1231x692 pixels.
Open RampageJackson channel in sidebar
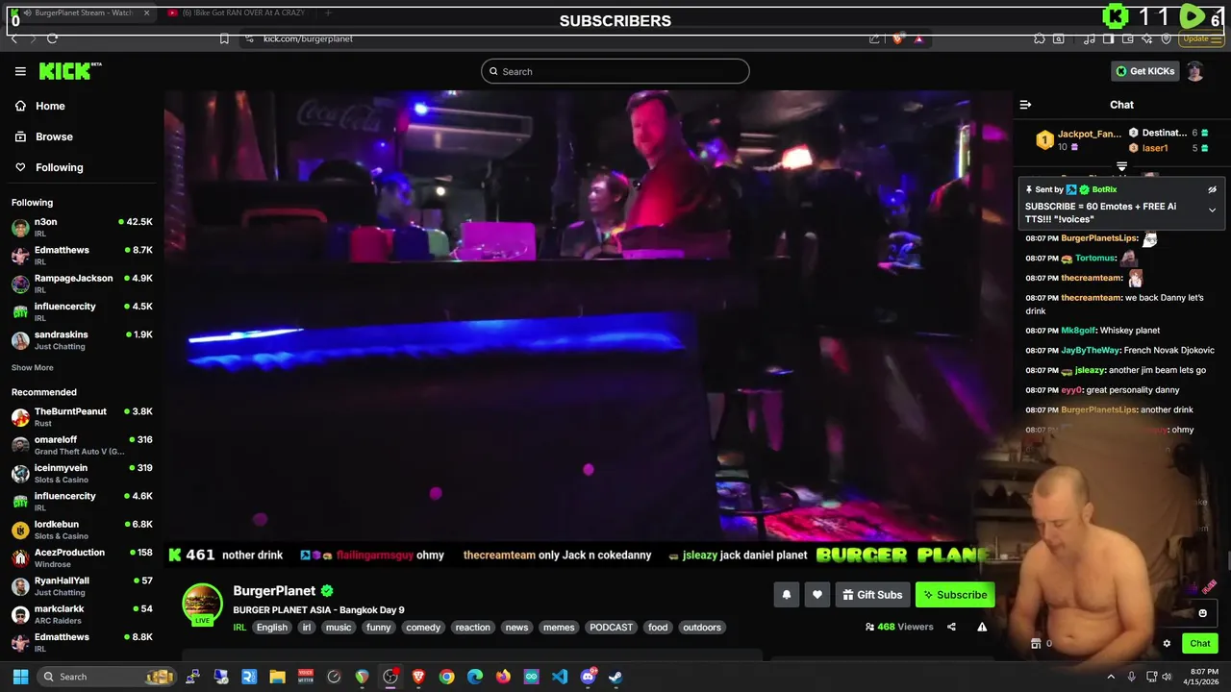[x=82, y=284]
